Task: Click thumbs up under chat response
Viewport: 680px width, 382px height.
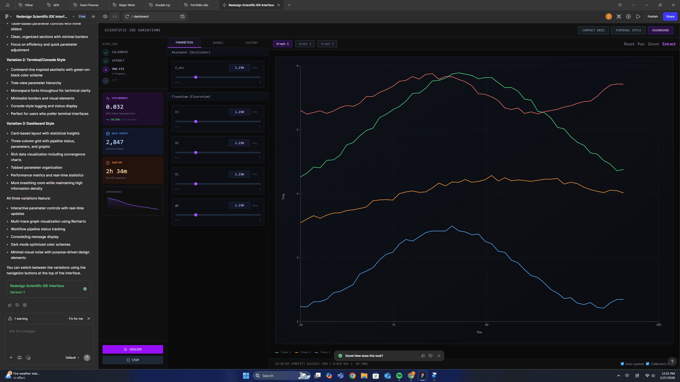Action: point(10,305)
